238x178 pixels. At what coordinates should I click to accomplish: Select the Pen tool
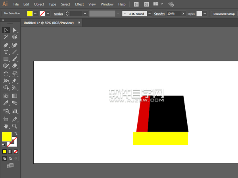pos(6,45)
